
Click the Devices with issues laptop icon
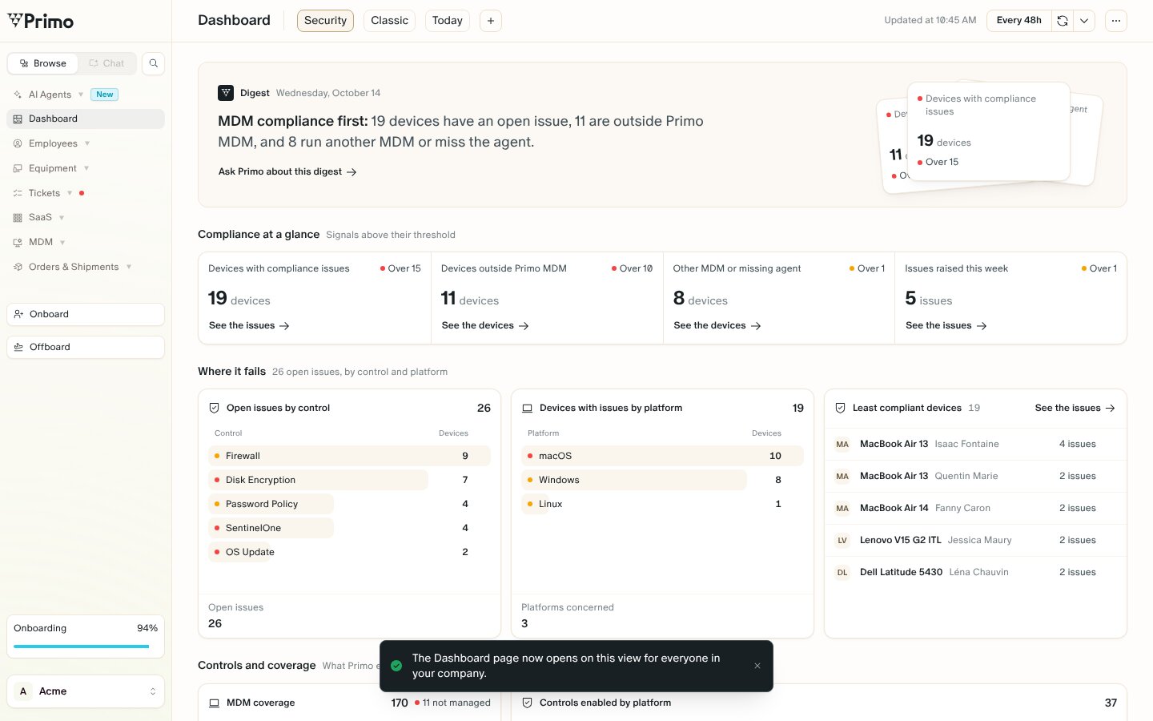pyautogui.click(x=528, y=408)
